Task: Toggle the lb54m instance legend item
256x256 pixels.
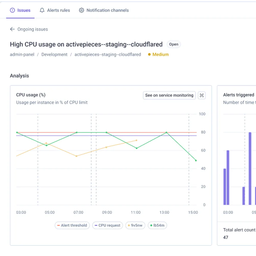Action: point(157,225)
